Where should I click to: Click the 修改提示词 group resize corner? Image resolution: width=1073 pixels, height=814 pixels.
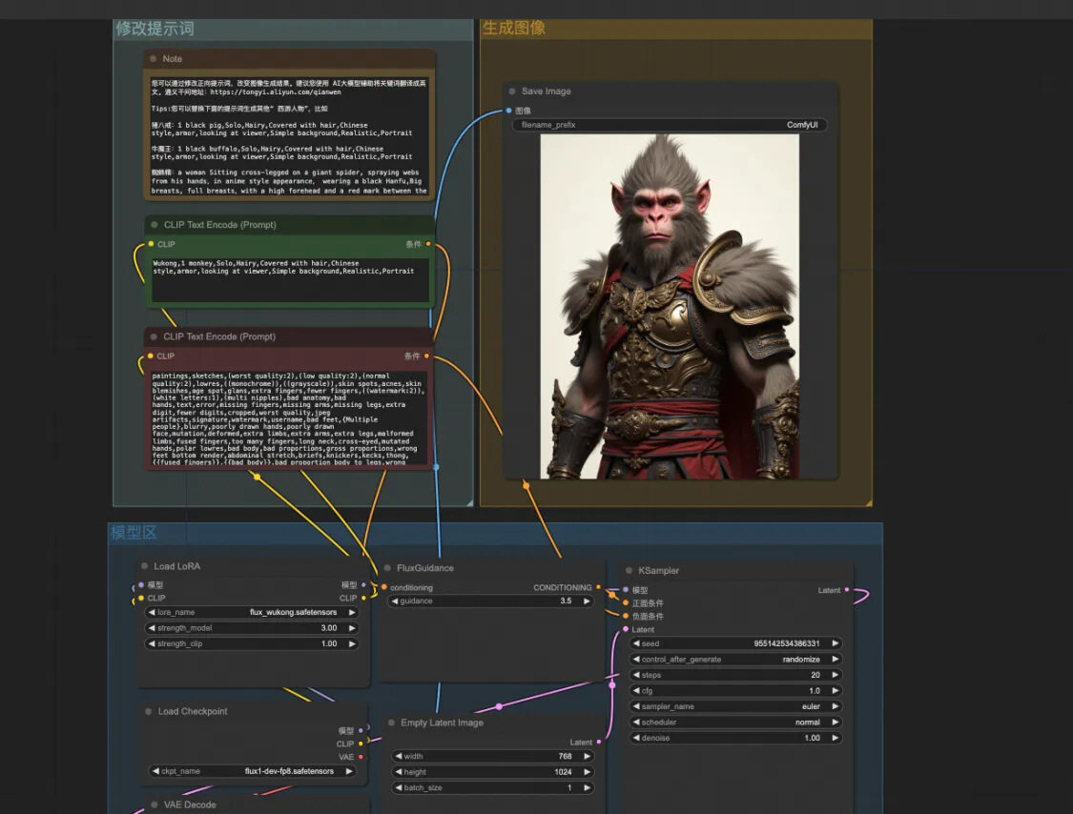click(x=469, y=502)
